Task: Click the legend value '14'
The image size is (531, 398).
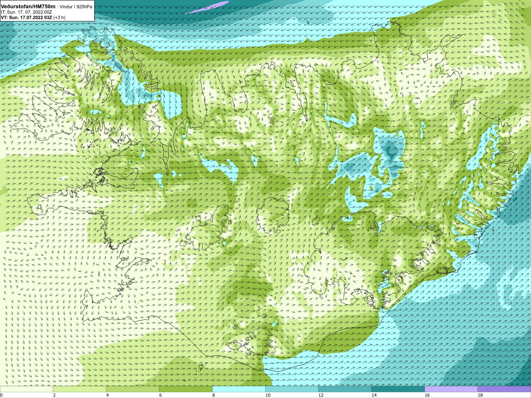Action: tap(374, 395)
